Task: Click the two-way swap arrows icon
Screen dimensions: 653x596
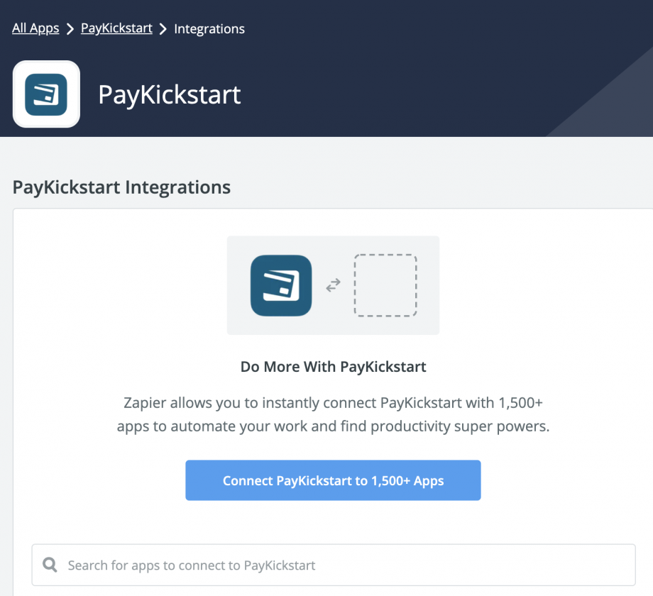Action: (333, 285)
